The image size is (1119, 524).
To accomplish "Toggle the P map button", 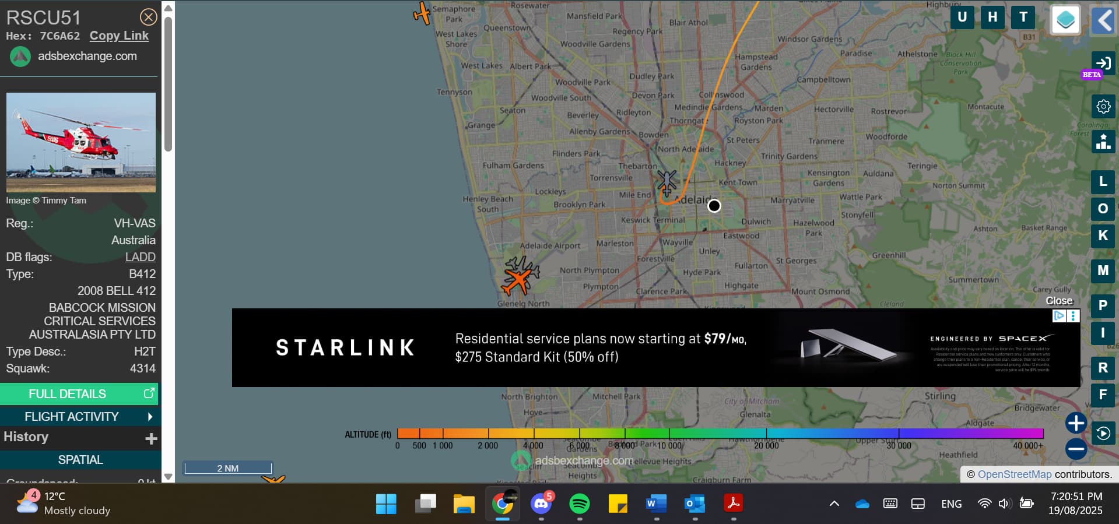I will click(1103, 305).
